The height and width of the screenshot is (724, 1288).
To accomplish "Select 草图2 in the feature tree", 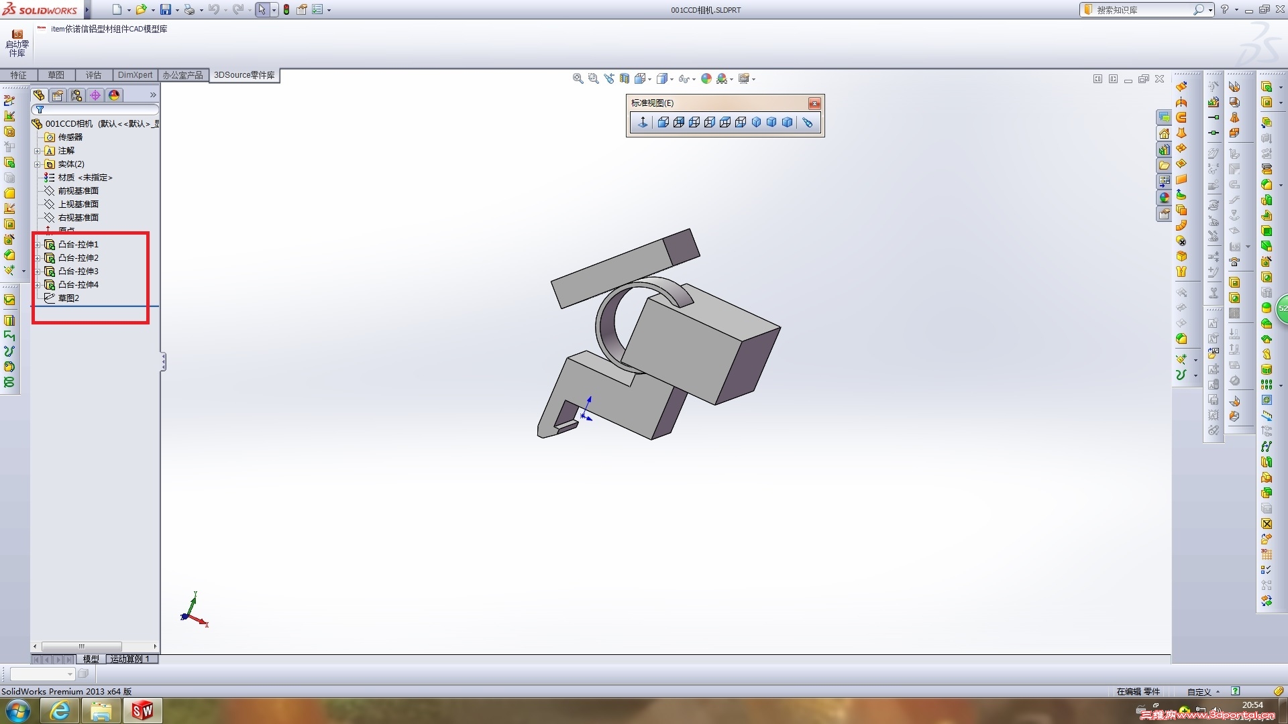I will 68,298.
